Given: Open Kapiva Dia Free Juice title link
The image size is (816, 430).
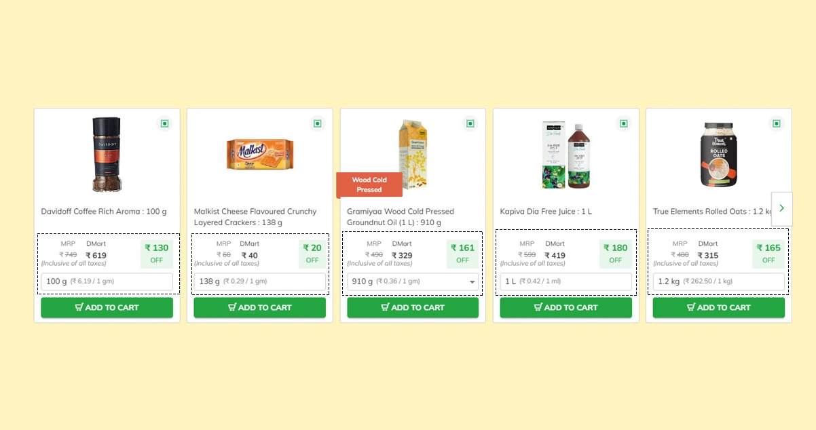Looking at the screenshot, I should 546,212.
